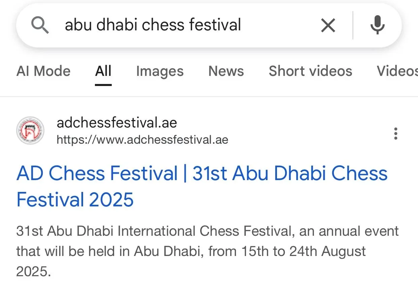
Task: Go to the News tab
Action: coord(226,71)
